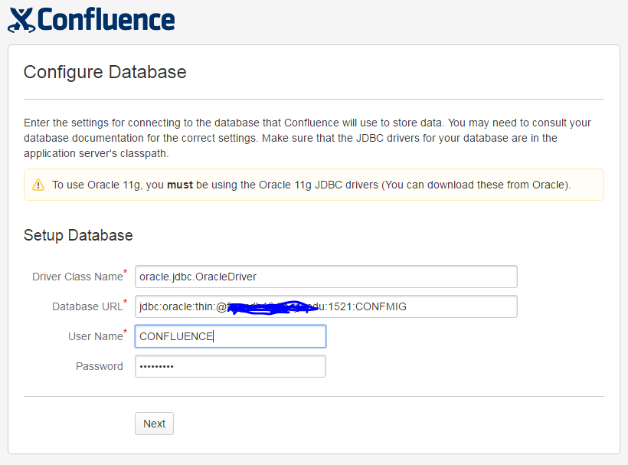Click the red asterisk beside User Name

click(126, 331)
